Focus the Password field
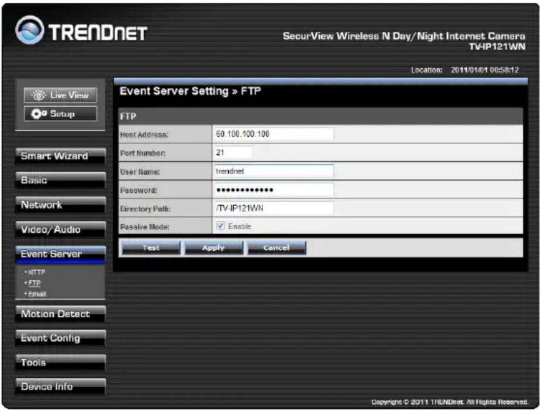Image resolution: width=540 pixels, height=410 pixels. pyautogui.click(x=273, y=190)
